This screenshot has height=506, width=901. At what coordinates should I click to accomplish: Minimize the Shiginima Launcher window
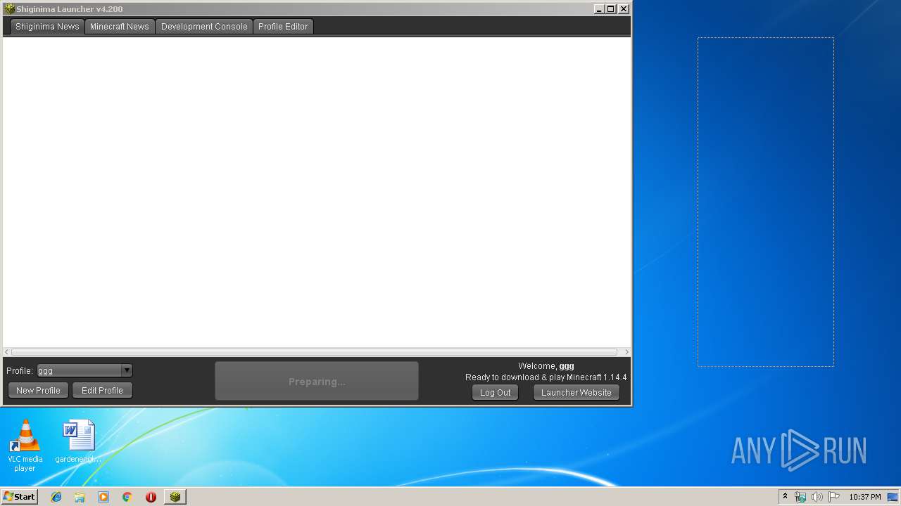[x=599, y=9]
